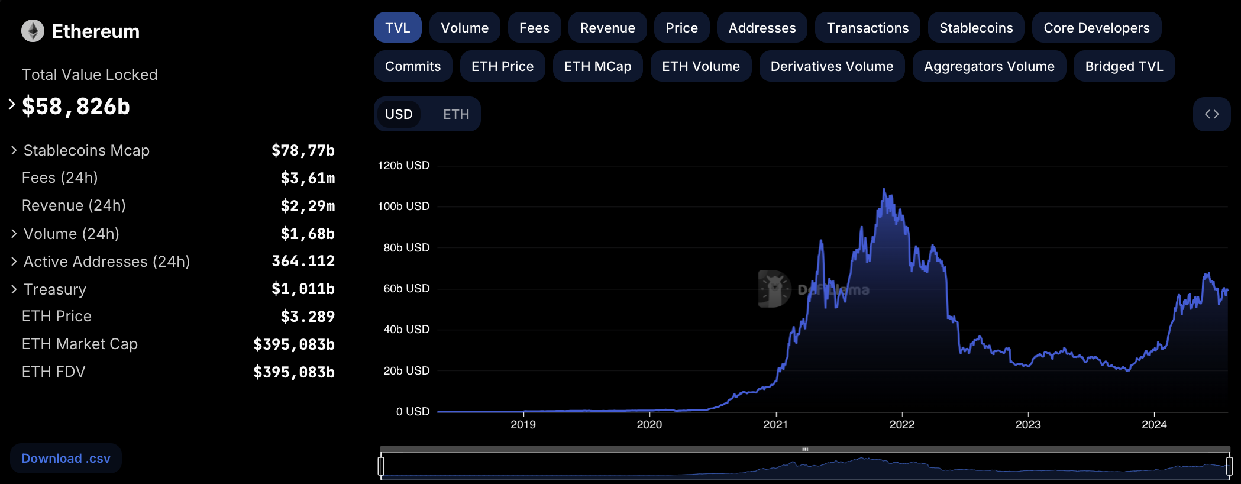
Task: Click the 2021 x-axis label
Action: pyautogui.click(x=775, y=424)
